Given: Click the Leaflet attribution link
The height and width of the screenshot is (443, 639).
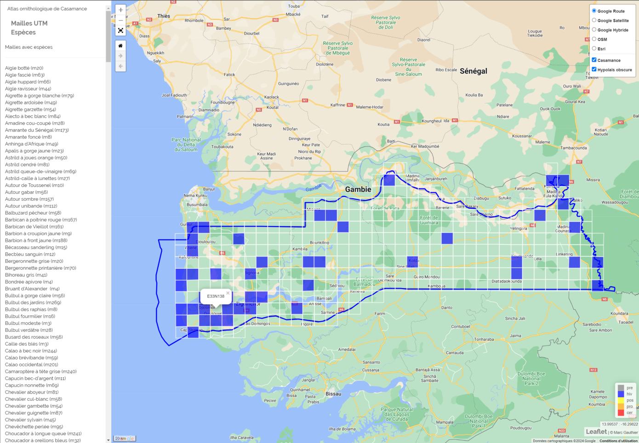Looking at the screenshot, I should 596,432.
